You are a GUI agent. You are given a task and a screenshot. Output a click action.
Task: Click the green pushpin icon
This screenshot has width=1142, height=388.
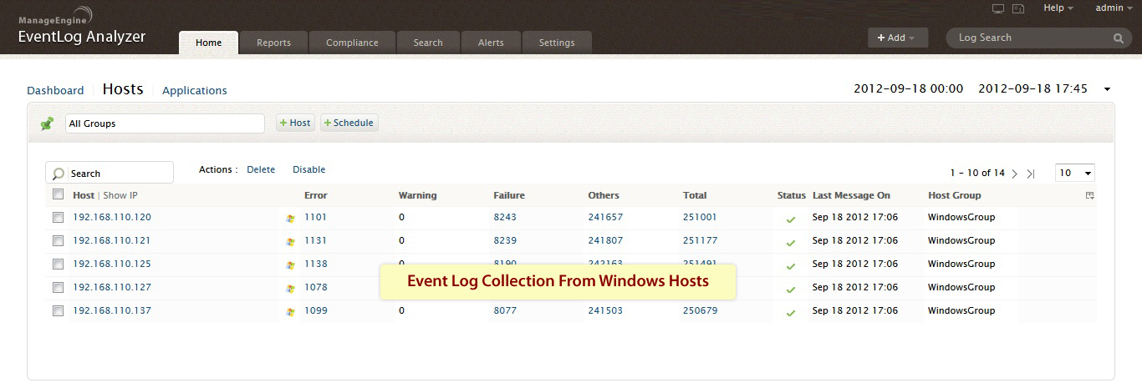point(47,123)
